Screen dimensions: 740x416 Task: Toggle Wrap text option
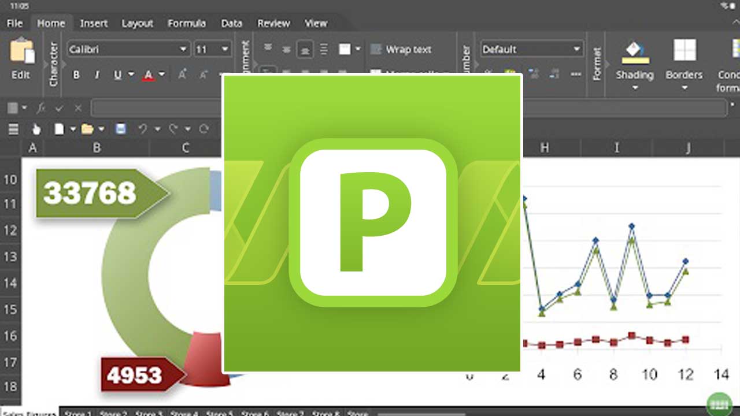(x=401, y=50)
